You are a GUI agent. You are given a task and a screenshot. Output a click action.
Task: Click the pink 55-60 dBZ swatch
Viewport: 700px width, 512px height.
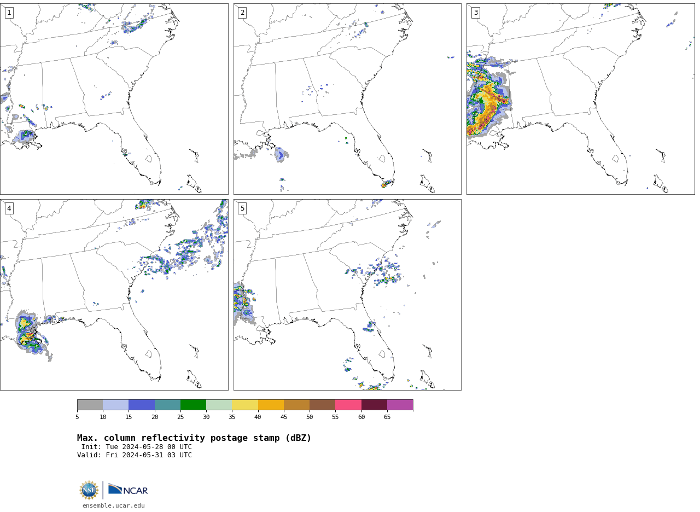click(x=348, y=405)
